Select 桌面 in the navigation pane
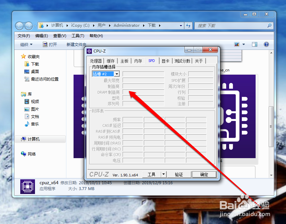Image resolution: width=286 pixels, height=224 pixels. point(35,71)
